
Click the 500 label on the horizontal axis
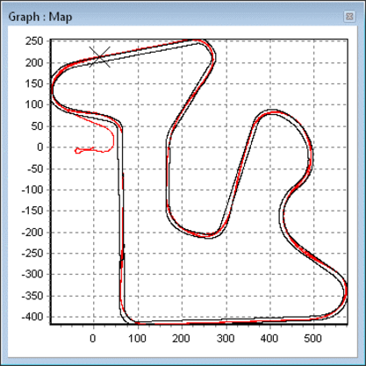312,339
